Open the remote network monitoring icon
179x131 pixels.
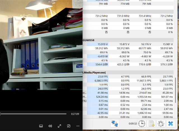coord(115,123)
